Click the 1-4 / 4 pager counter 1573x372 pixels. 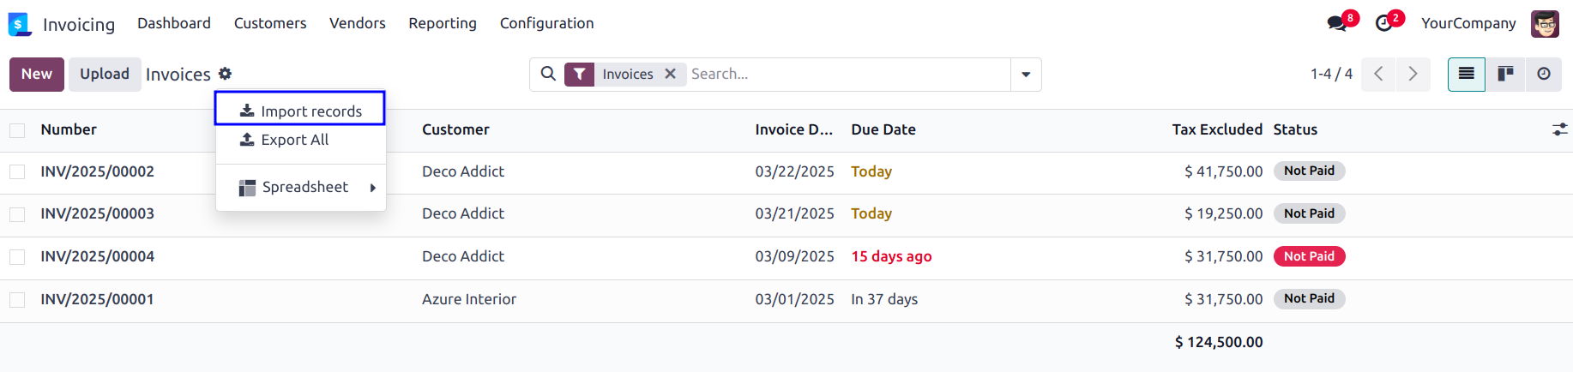tap(1331, 74)
